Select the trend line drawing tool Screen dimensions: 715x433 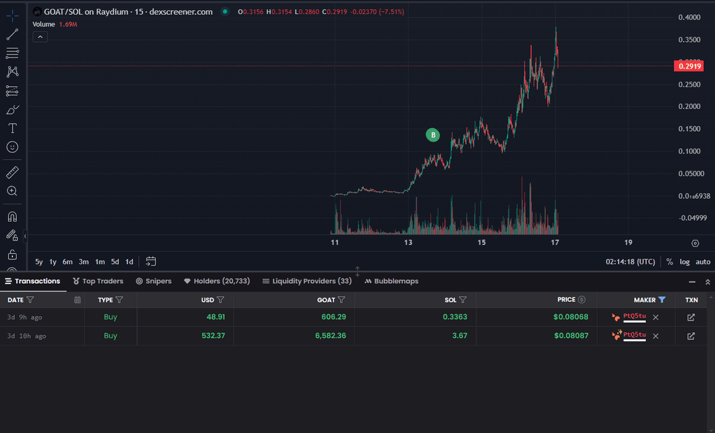click(12, 34)
